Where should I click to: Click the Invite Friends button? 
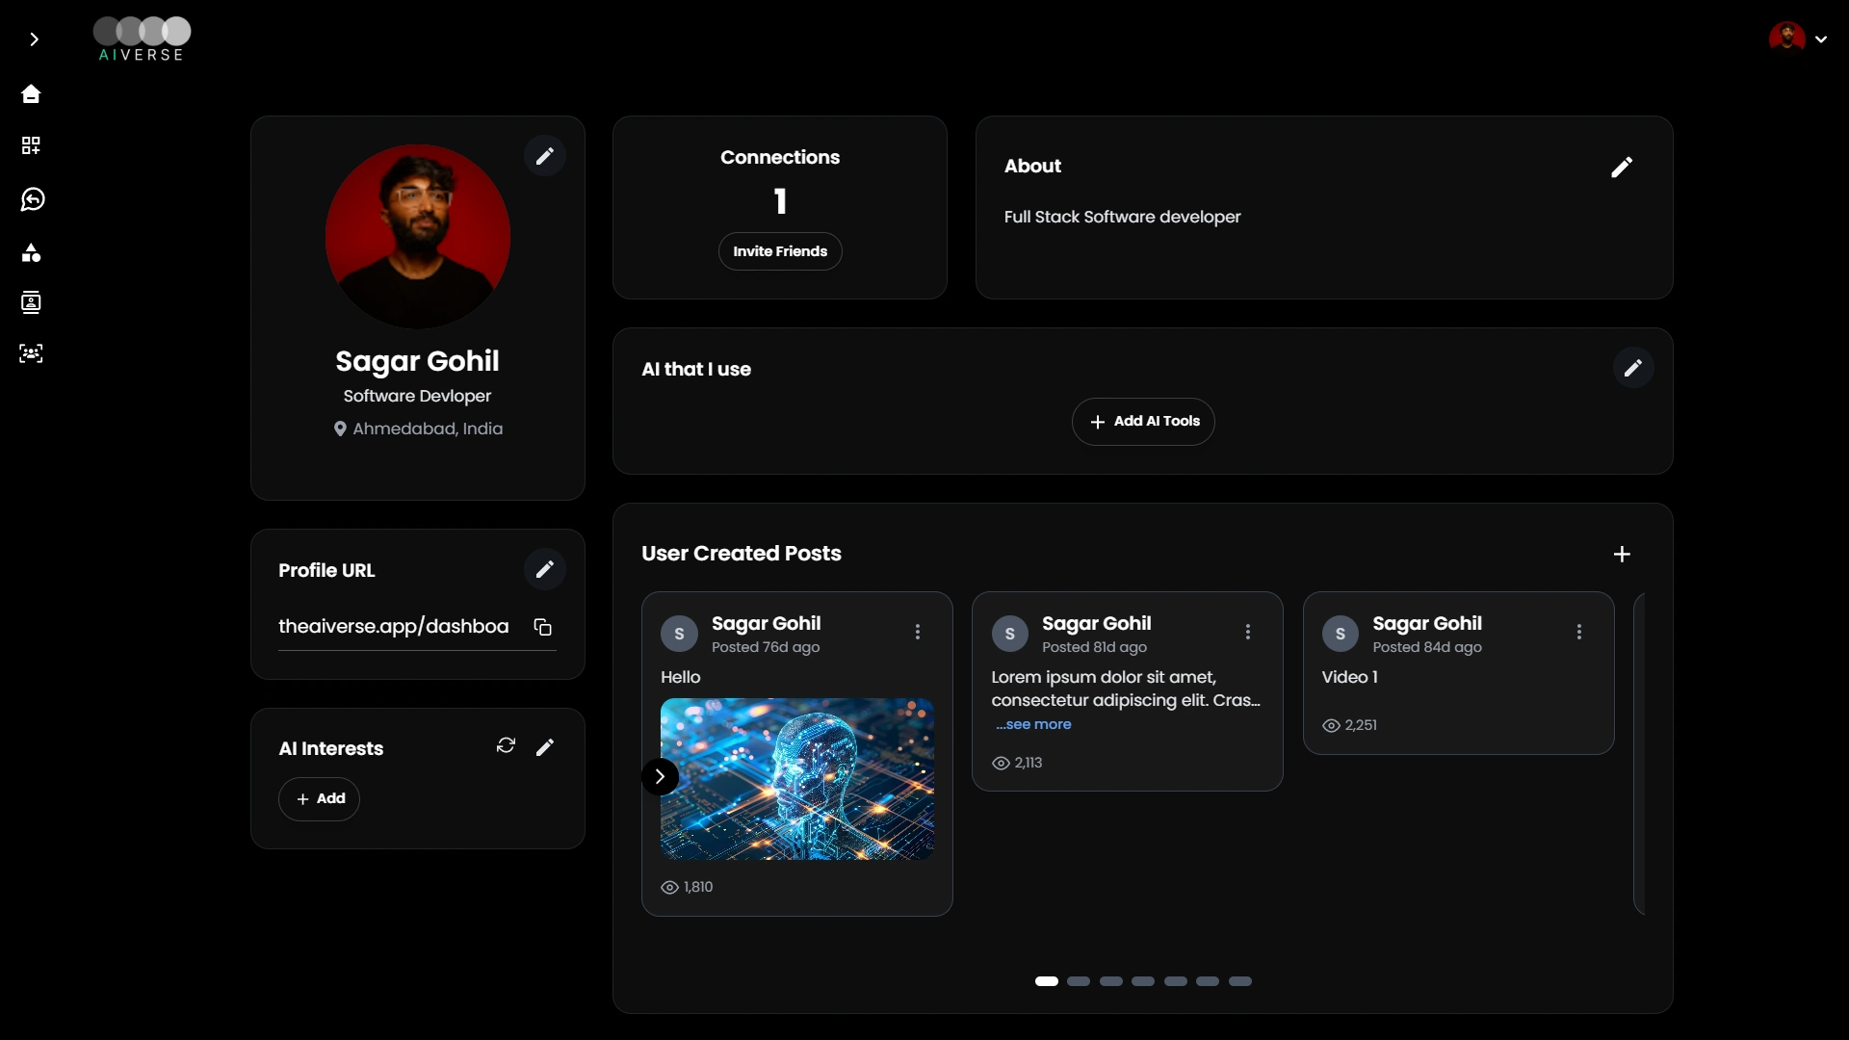(780, 250)
